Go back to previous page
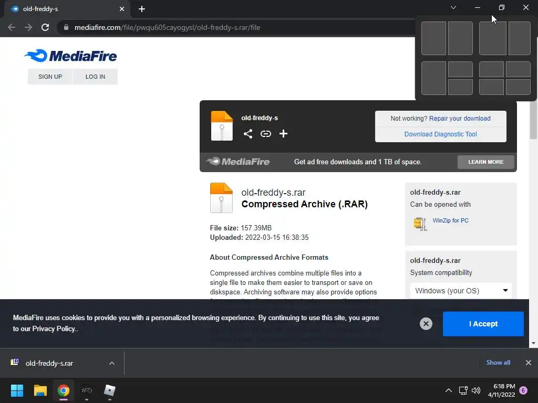The image size is (538, 403). pos(12,27)
